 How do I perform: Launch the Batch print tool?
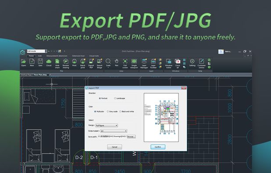(83, 61)
